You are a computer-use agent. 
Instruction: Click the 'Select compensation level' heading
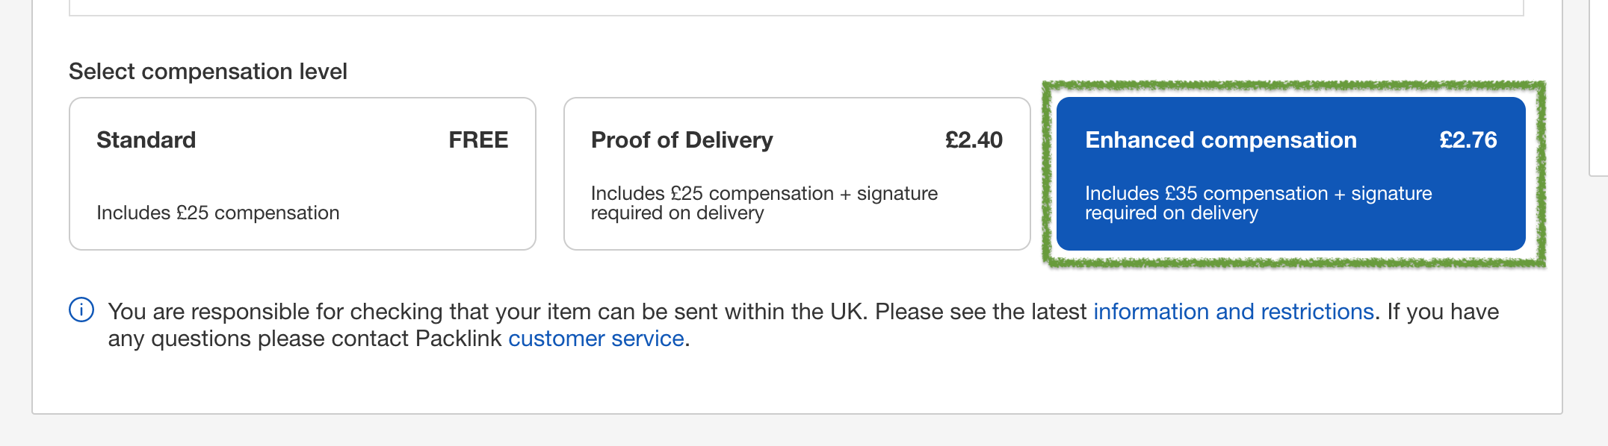(208, 72)
